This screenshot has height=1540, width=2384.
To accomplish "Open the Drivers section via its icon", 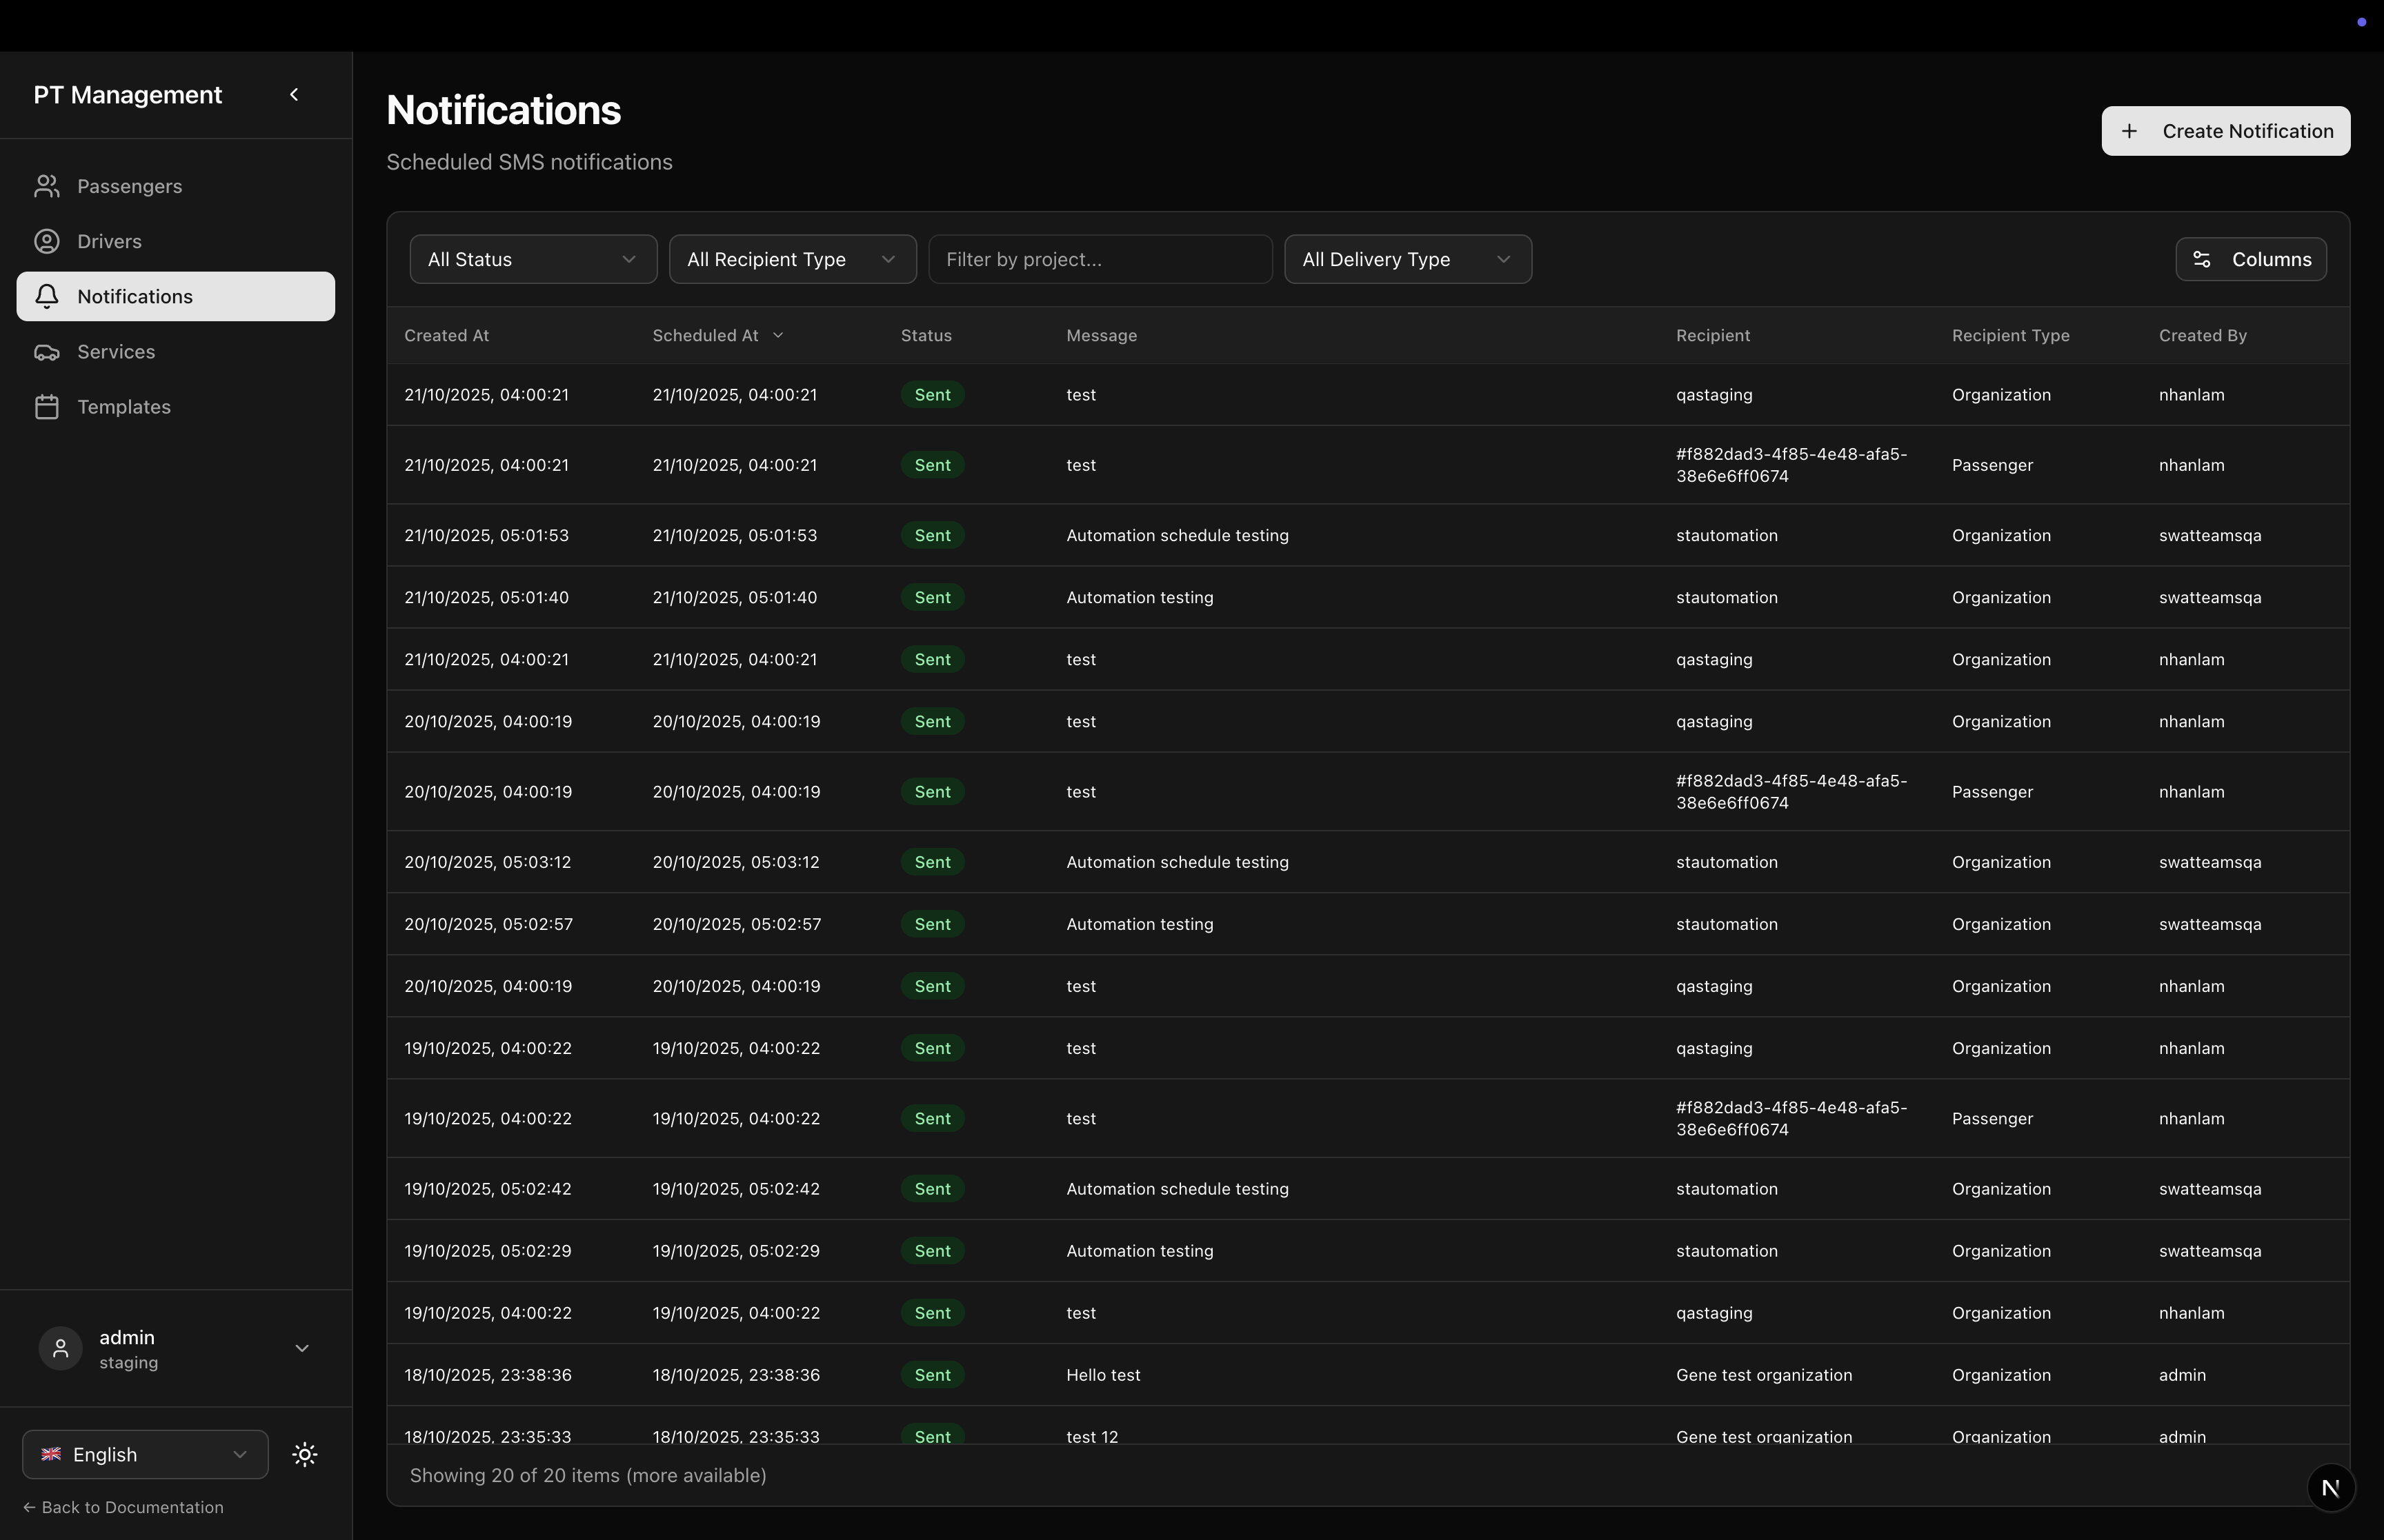I will (x=47, y=241).
